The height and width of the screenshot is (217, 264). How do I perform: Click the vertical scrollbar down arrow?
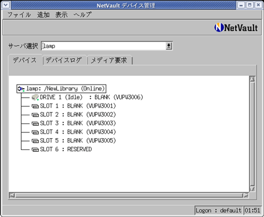252,189
